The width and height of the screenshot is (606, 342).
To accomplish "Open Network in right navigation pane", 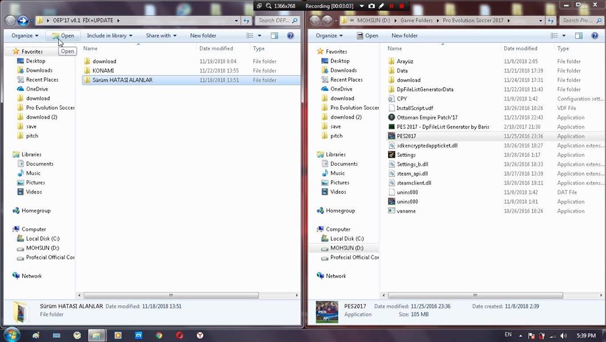I will (x=336, y=276).
